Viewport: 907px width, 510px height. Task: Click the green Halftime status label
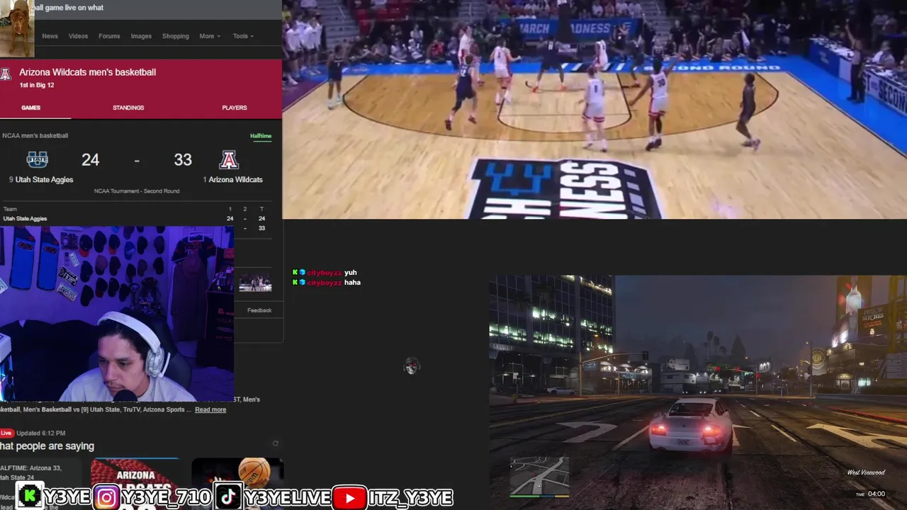pyautogui.click(x=261, y=136)
